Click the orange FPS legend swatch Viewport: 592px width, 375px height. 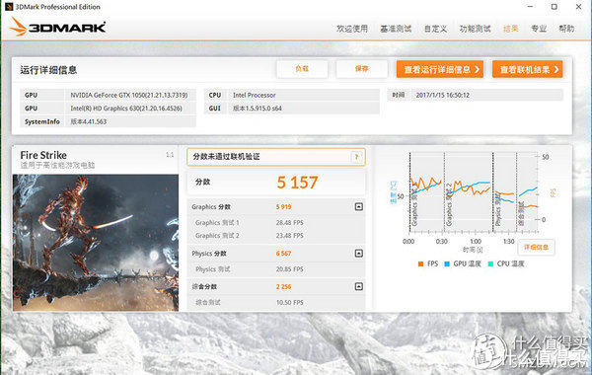tap(420, 263)
